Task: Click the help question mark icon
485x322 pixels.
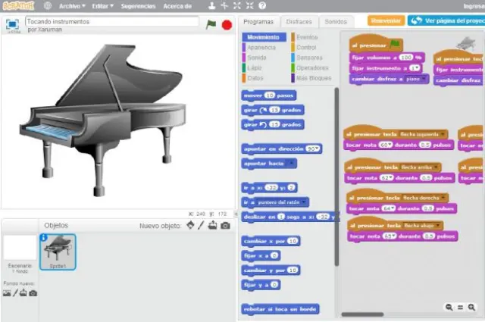Action: coord(262,6)
